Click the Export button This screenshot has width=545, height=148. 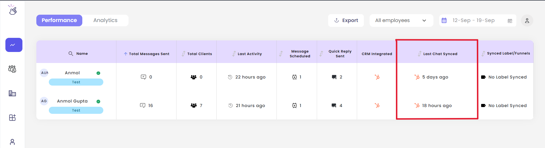[x=346, y=20]
